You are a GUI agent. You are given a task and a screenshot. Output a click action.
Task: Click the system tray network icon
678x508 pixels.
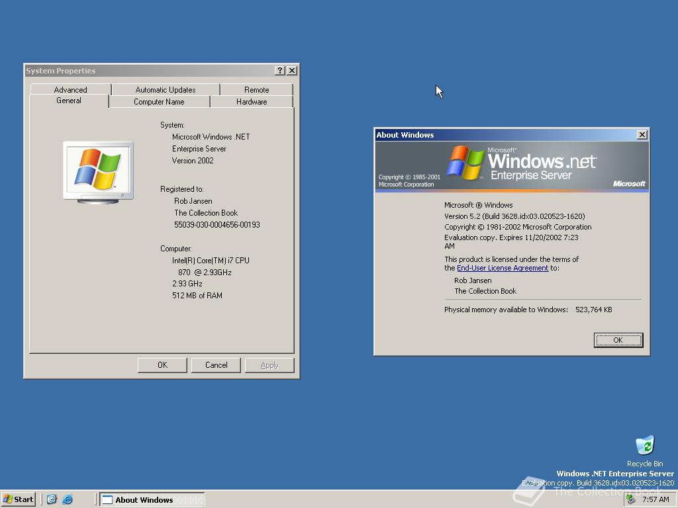click(631, 499)
